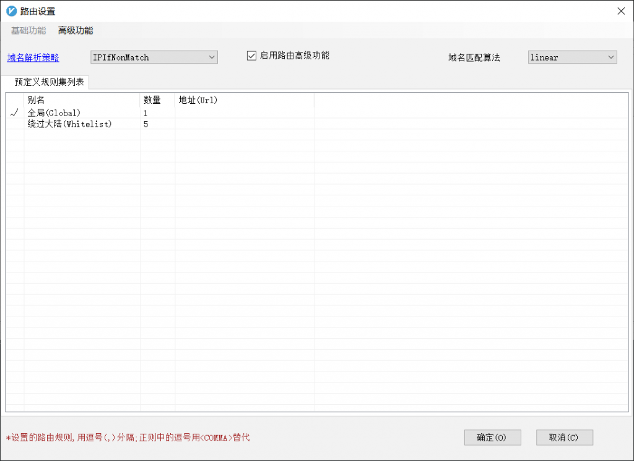This screenshot has width=634, height=461.
Task: Click the checkmark icon beside 全局(Global)
Action: 15,113
